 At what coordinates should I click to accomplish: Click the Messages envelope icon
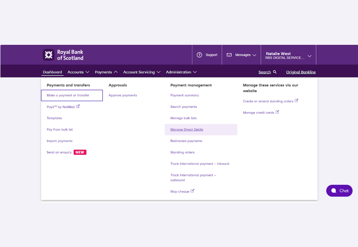click(x=229, y=55)
